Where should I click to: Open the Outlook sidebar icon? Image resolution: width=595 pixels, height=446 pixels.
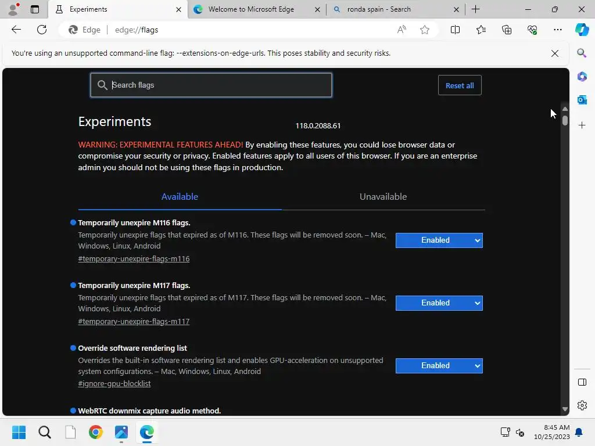coord(582,100)
